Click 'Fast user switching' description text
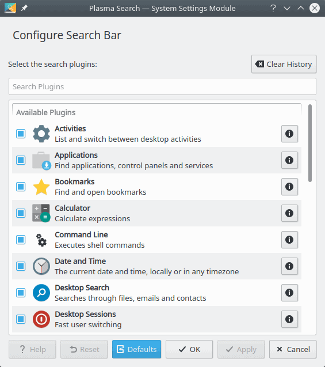 (88, 324)
